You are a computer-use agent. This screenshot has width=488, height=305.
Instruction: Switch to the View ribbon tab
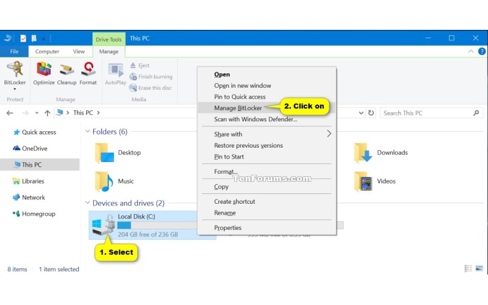tap(79, 51)
